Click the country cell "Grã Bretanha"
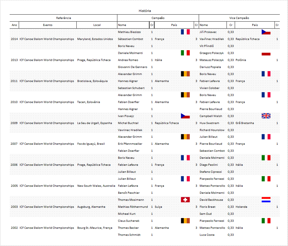 coord(245,123)
